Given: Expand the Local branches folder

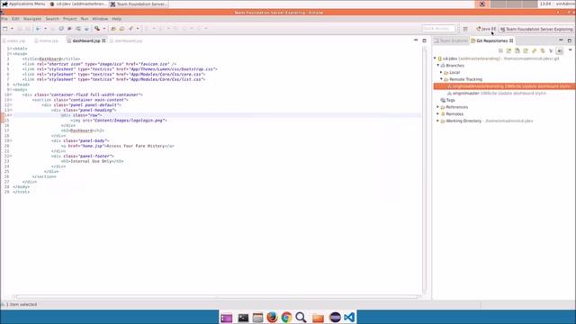Looking at the screenshot, I should 442,72.
